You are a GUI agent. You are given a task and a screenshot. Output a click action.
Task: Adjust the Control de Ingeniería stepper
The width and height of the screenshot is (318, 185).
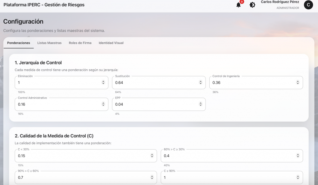pos(298,82)
